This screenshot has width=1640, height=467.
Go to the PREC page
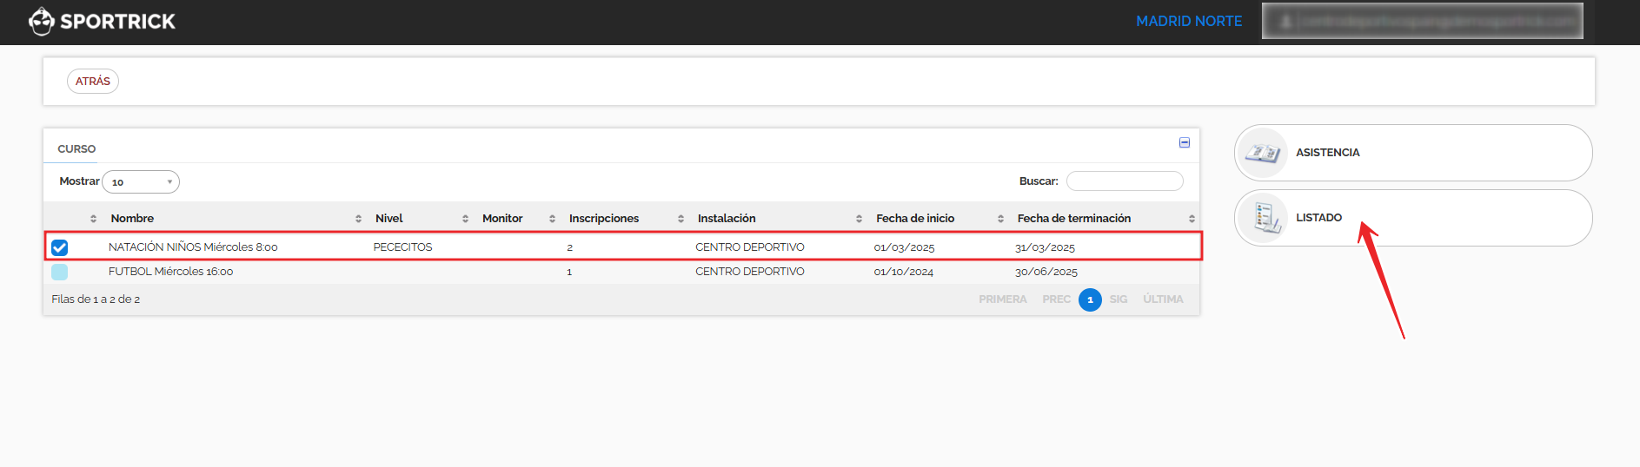click(x=1057, y=299)
